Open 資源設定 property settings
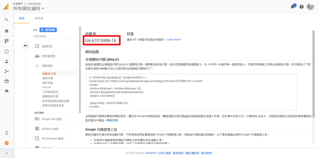This screenshot has width=319, height=158. (47, 46)
